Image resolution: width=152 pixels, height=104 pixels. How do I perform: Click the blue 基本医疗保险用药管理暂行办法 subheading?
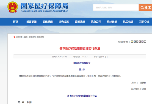point(82,96)
